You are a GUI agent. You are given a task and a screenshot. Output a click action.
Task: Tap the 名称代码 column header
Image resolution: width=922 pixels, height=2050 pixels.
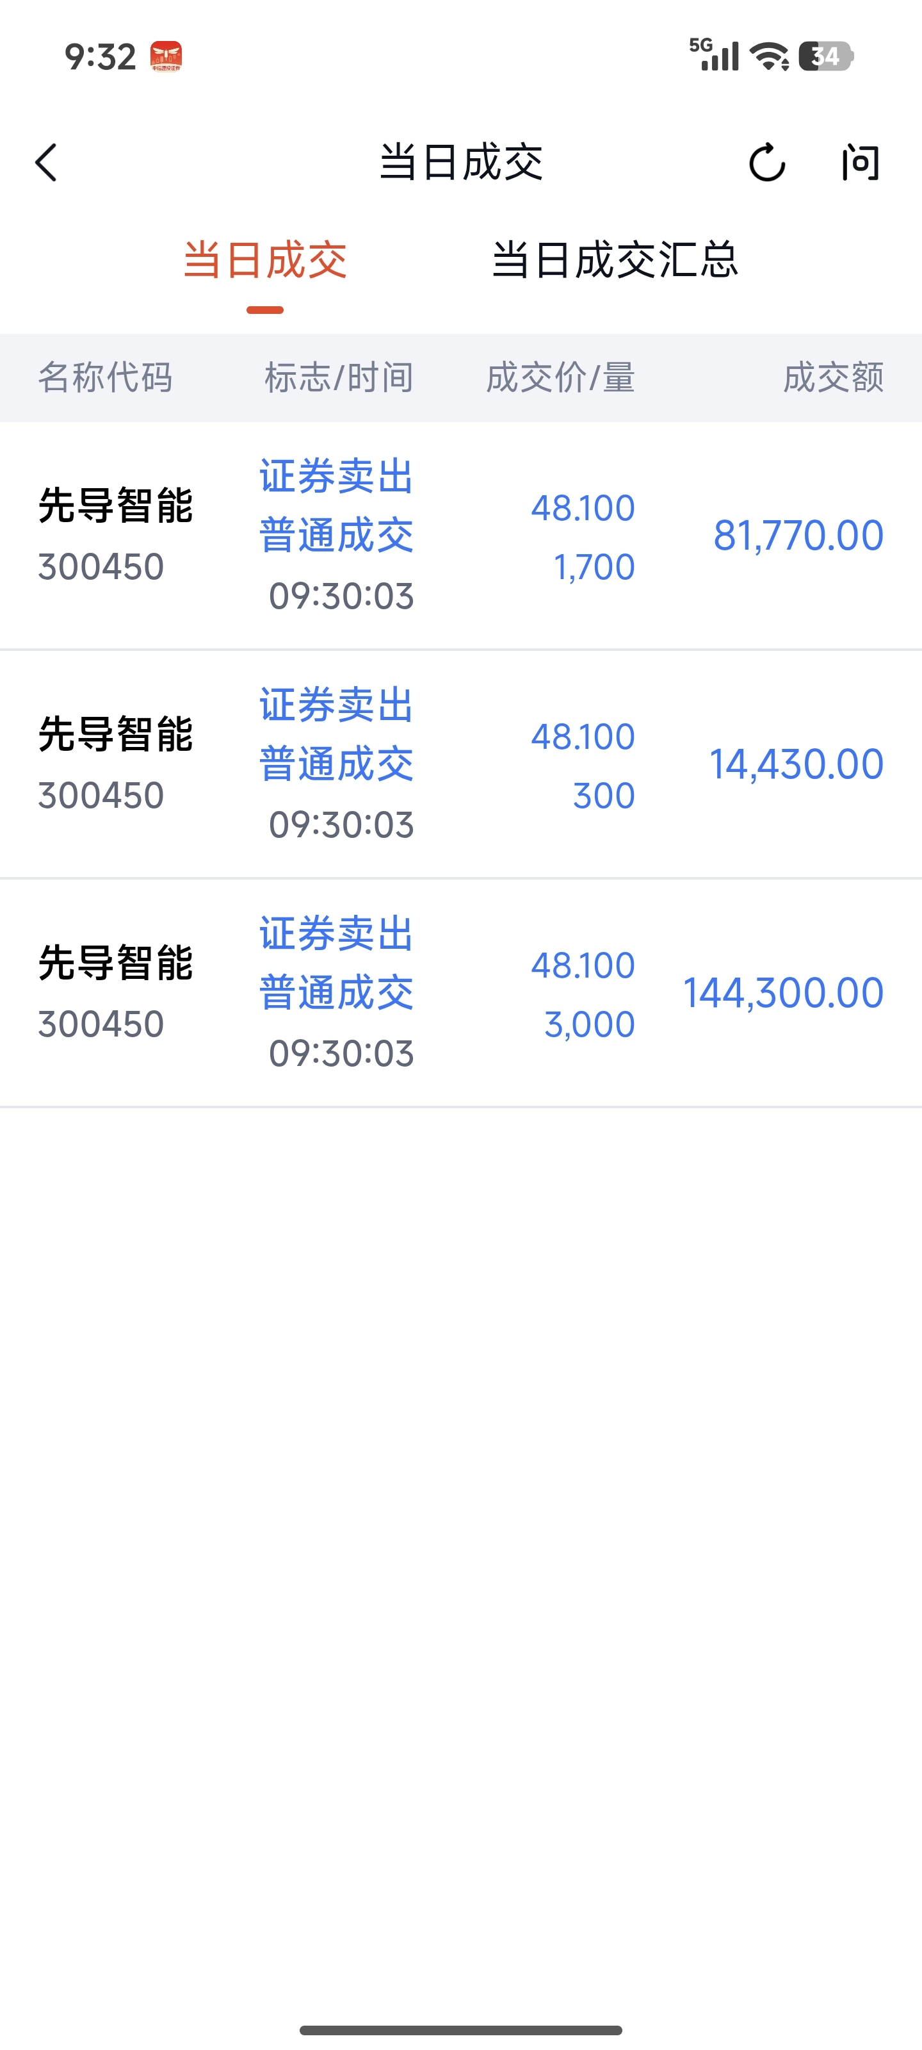pyautogui.click(x=105, y=377)
